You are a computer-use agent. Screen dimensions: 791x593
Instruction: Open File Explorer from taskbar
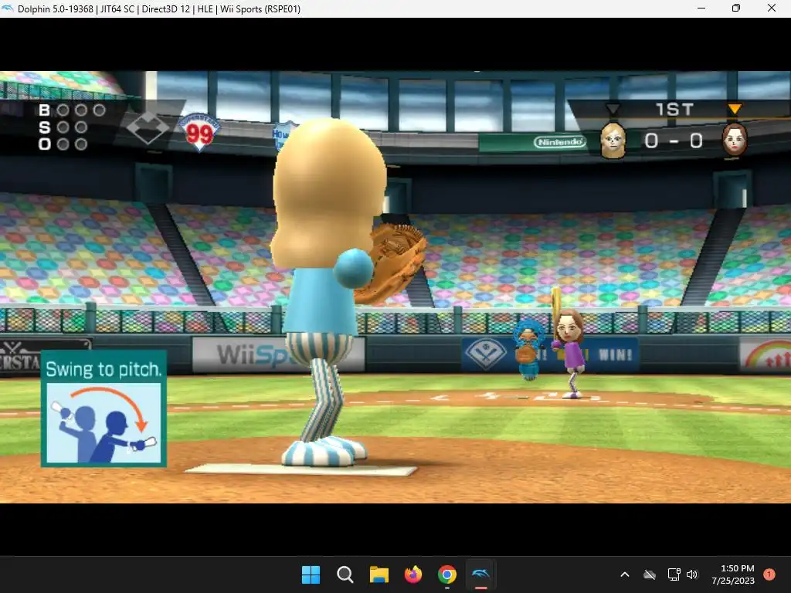click(379, 574)
